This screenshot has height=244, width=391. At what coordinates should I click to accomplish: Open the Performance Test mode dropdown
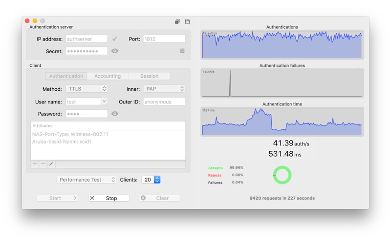[x=87, y=180]
